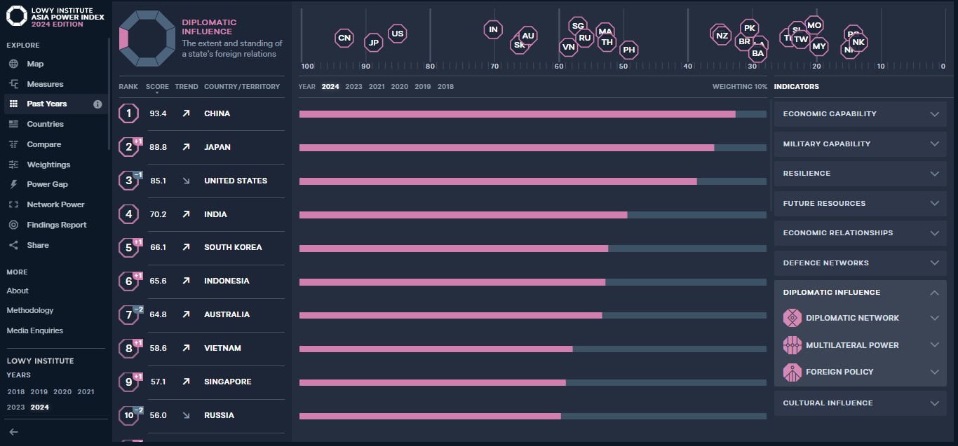Viewport: 958px width, 446px height.
Task: Open the 2018 edition in sidebar years
Action: [x=15, y=392]
